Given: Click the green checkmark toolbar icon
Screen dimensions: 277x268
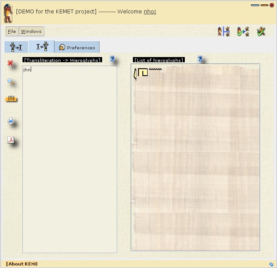Looking at the screenshot, I should [x=261, y=31].
